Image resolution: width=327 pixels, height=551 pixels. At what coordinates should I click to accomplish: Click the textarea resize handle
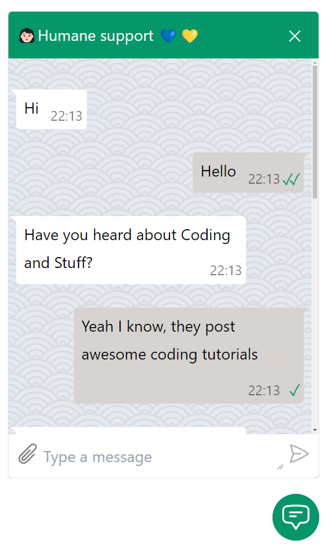[280, 467]
